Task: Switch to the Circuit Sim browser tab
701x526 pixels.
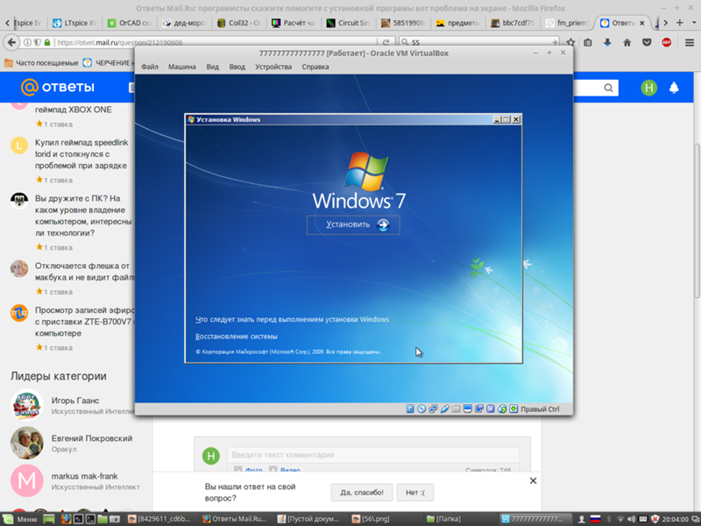Action: coord(349,23)
